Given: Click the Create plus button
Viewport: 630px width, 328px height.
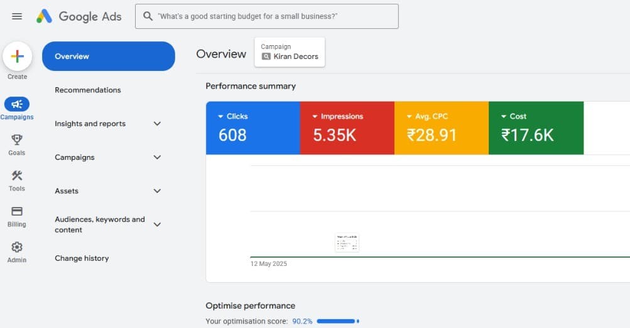Looking at the screenshot, I should [x=18, y=56].
